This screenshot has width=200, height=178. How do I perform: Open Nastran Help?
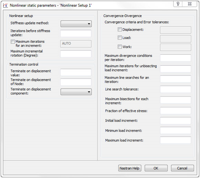click(x=129, y=168)
